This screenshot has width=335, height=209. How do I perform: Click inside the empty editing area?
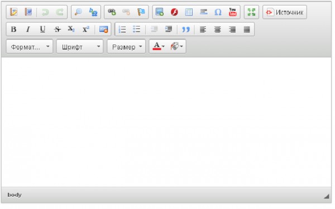166,122
